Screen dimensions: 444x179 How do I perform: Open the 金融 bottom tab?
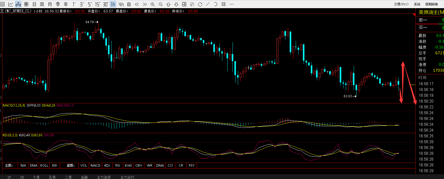pyautogui.click(x=84, y=177)
